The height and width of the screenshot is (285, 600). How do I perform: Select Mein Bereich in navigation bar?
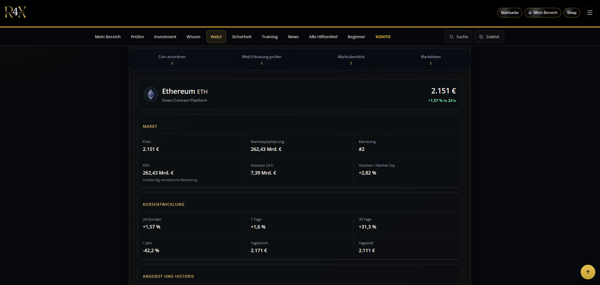108,37
